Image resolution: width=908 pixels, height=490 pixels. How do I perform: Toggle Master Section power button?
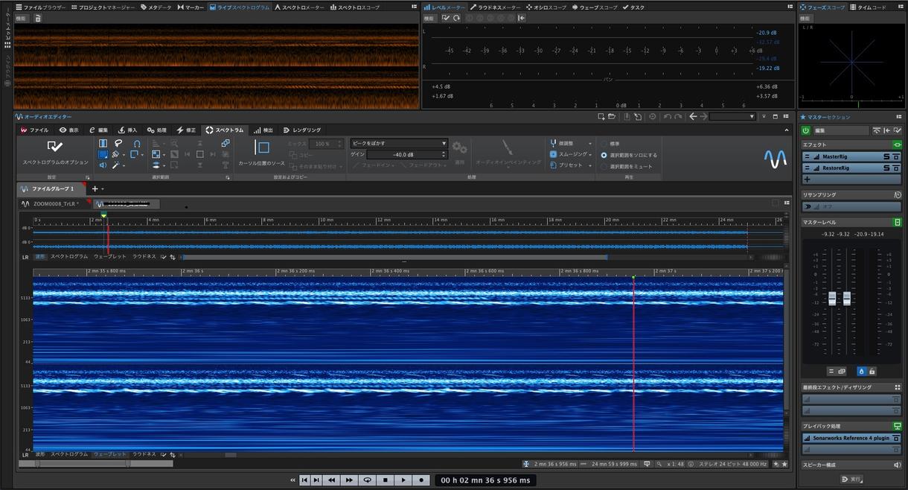coord(806,130)
